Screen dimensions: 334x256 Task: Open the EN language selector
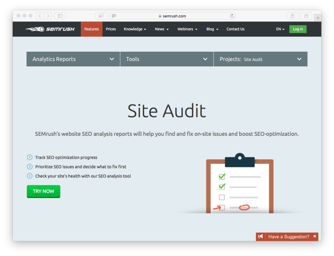coord(280,29)
